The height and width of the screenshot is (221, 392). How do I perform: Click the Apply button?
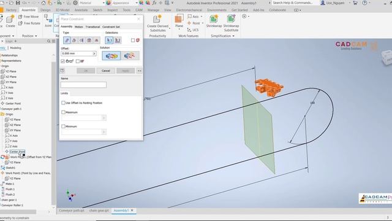(x=126, y=71)
